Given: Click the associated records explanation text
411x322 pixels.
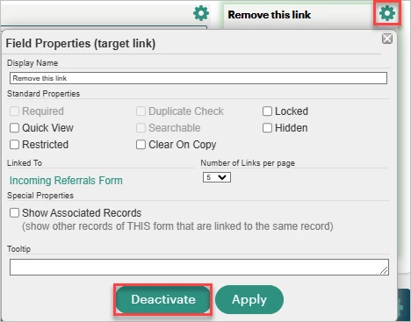Looking at the screenshot, I should (177, 226).
